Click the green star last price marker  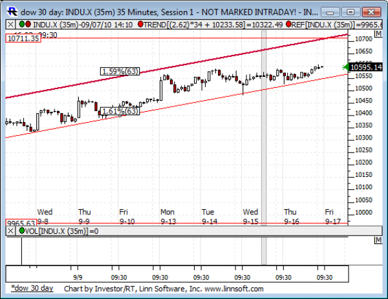click(x=345, y=67)
